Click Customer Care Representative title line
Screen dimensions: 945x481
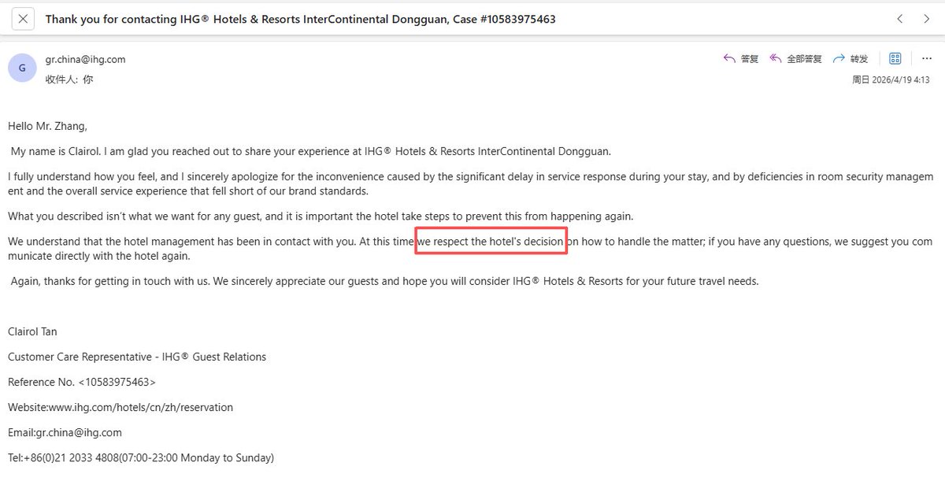click(x=137, y=357)
